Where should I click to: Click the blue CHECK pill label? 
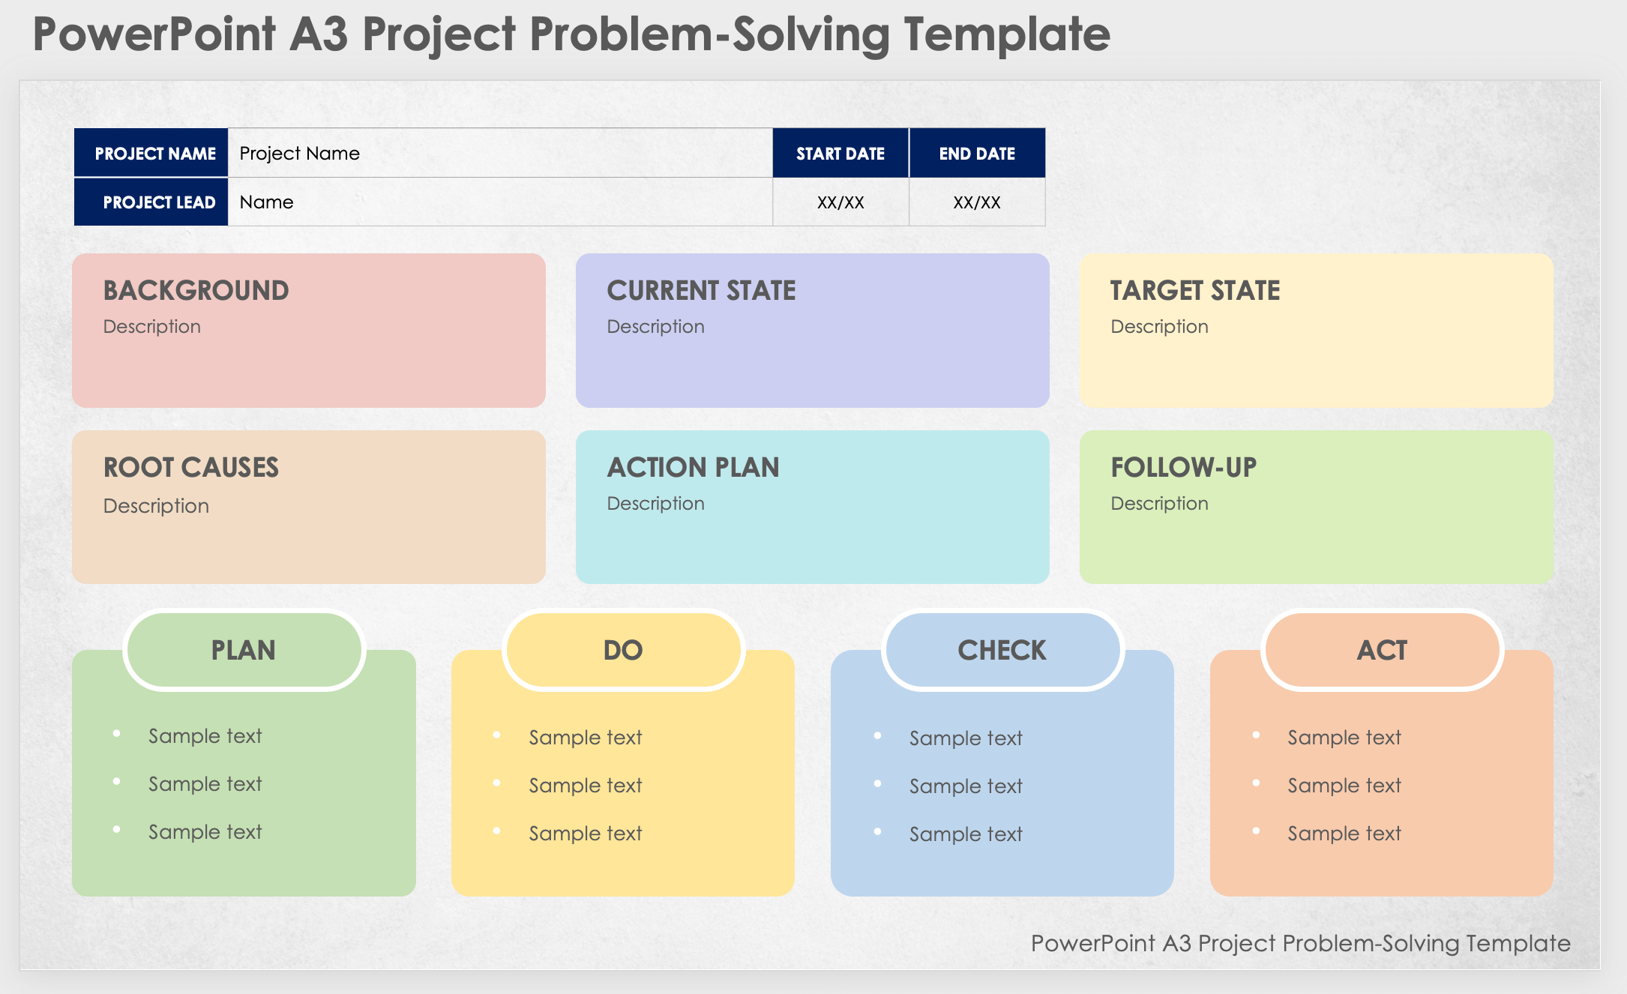pyautogui.click(x=1002, y=650)
